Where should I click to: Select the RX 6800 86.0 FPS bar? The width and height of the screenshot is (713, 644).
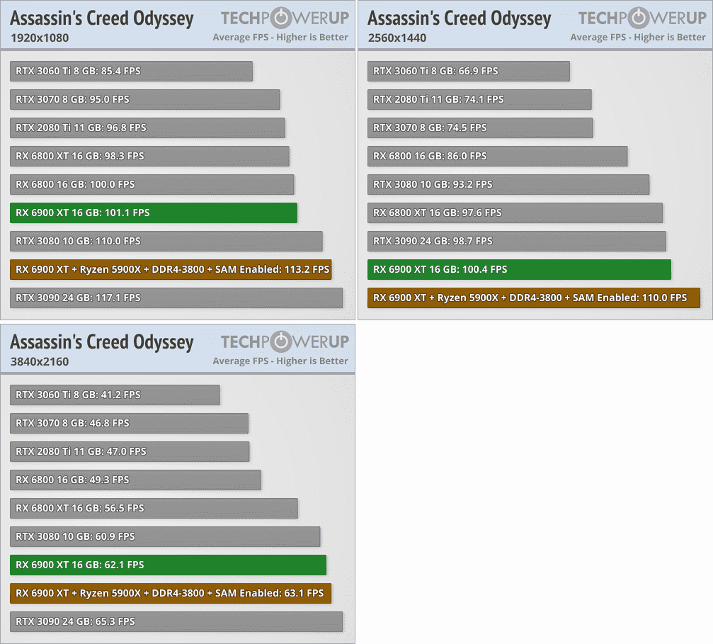[x=498, y=156]
